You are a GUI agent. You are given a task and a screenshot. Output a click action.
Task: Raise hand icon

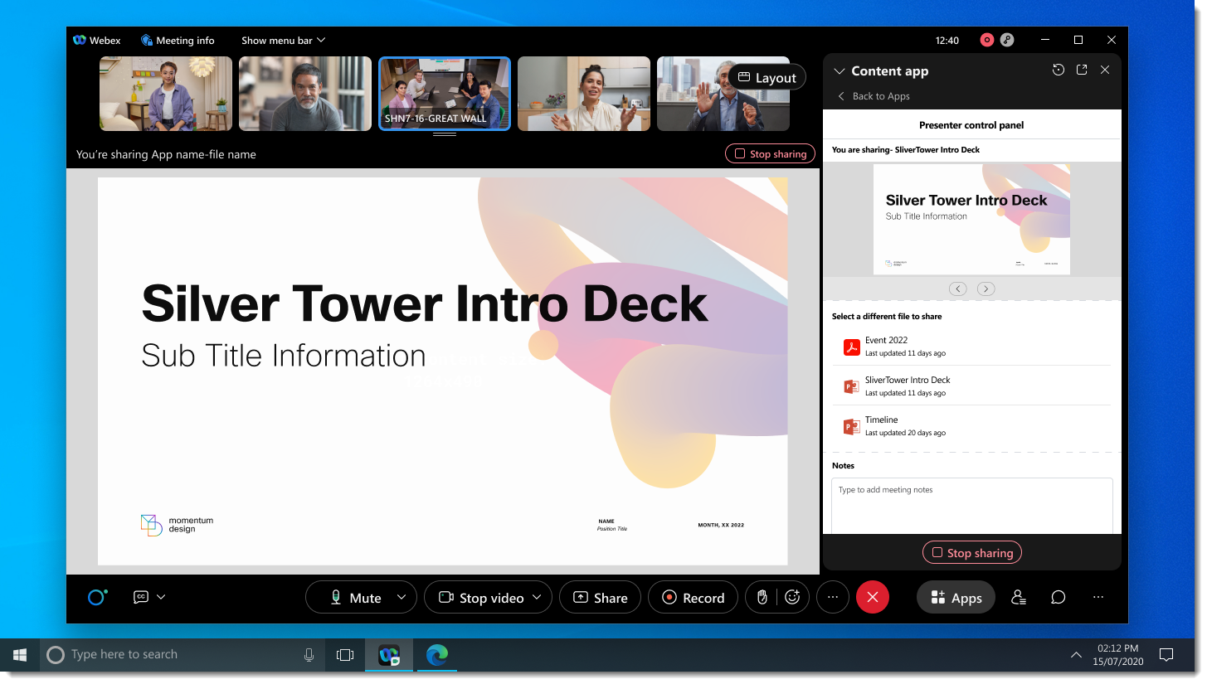click(762, 598)
